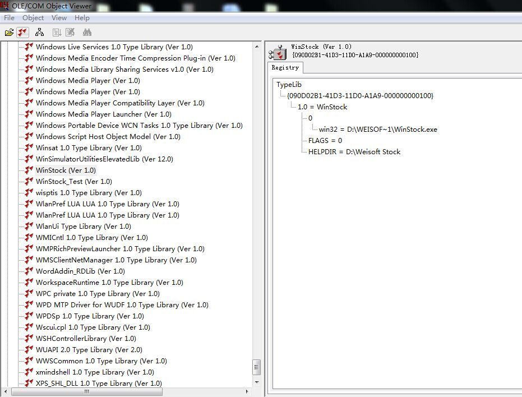This screenshot has width=522, height=397.
Task: Select WinSimulatorUtilitiesElevatedLib (Ver 12.0) entry
Action: tap(104, 159)
